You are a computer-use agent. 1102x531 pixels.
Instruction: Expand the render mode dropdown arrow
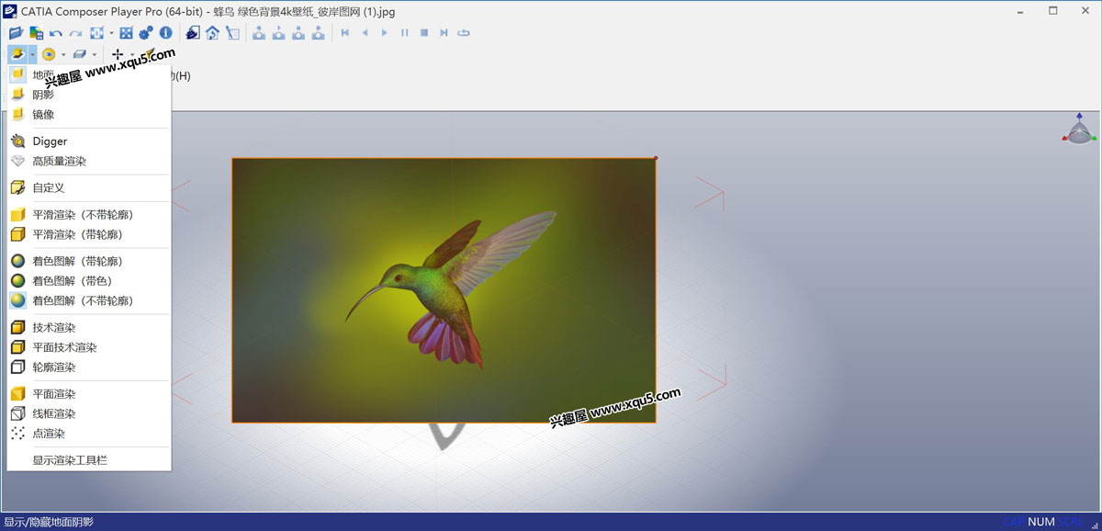(x=32, y=55)
